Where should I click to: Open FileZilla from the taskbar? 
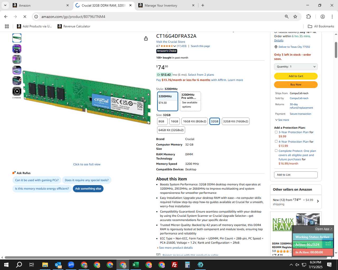[175, 265]
